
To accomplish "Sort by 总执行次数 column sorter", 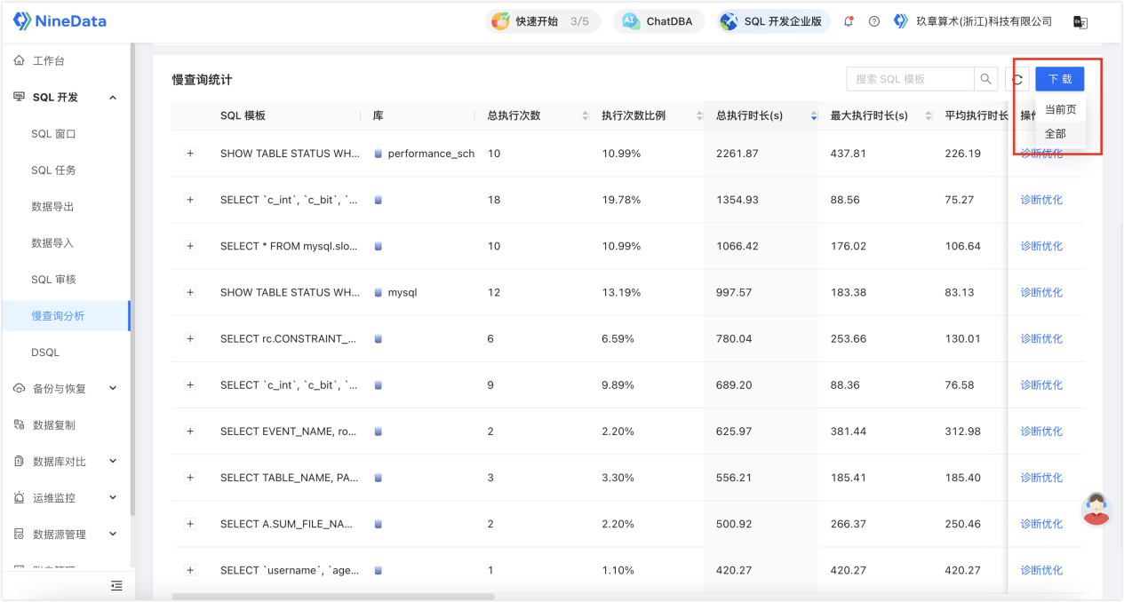I will click(x=585, y=116).
